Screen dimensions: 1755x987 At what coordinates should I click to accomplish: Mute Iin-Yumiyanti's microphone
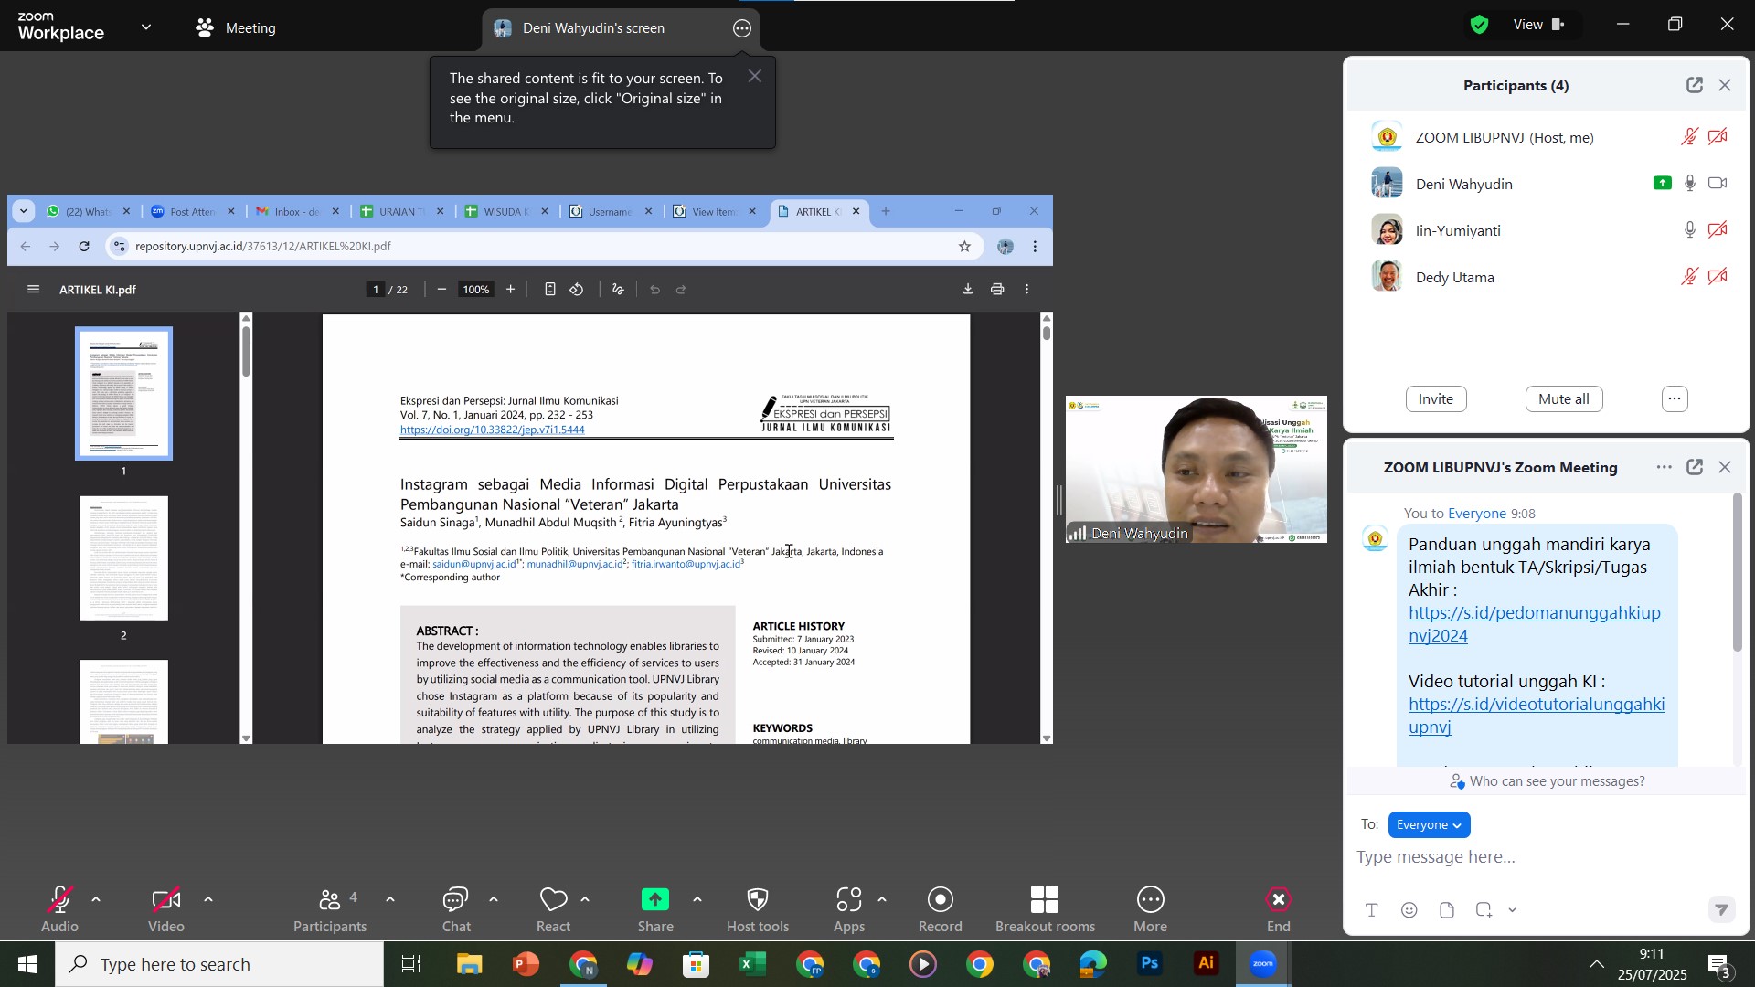[1690, 230]
